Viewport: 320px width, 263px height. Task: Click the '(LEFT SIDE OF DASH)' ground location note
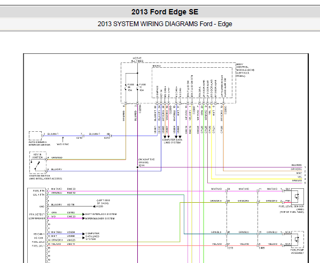click(103, 202)
